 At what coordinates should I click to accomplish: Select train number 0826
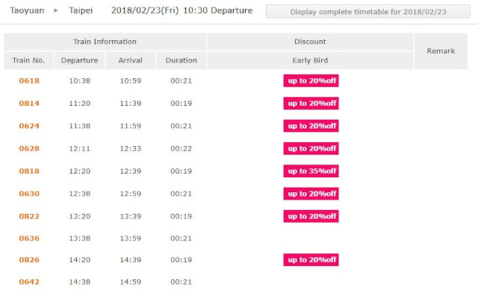click(29, 260)
